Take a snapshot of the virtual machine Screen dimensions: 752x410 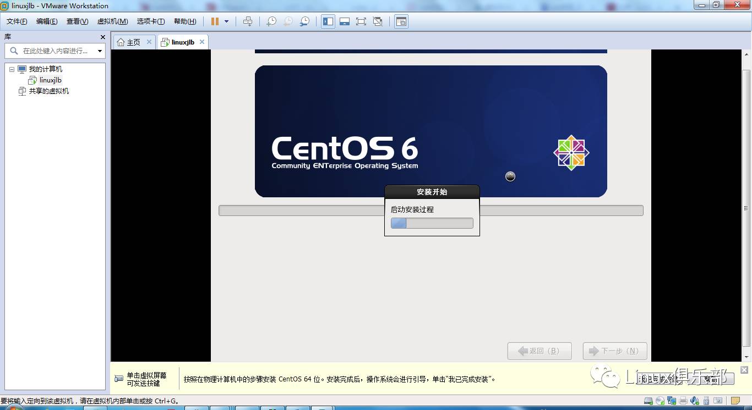pyautogui.click(x=271, y=21)
